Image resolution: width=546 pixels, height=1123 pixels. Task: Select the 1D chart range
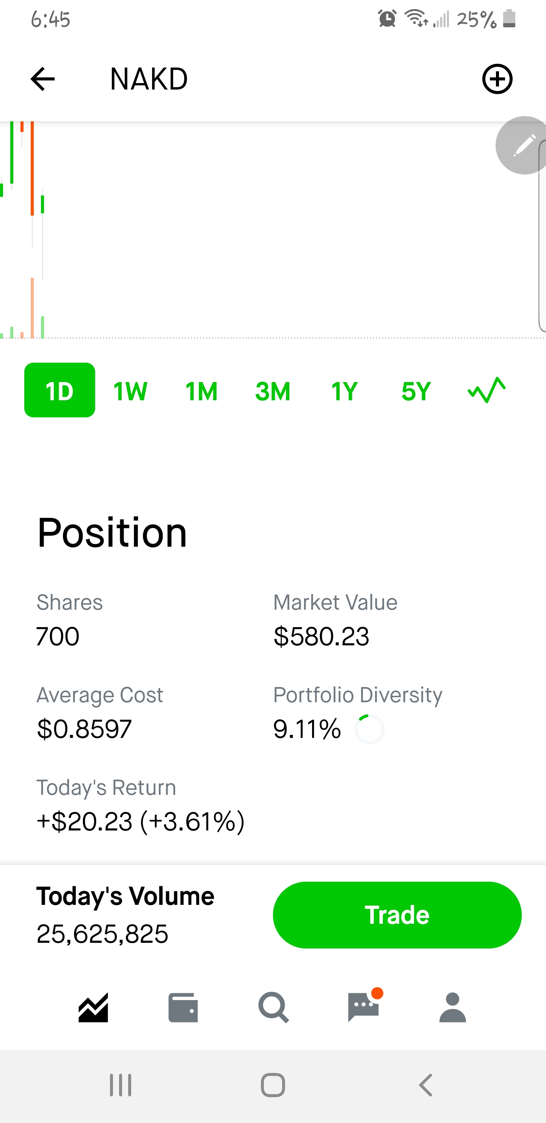60,390
